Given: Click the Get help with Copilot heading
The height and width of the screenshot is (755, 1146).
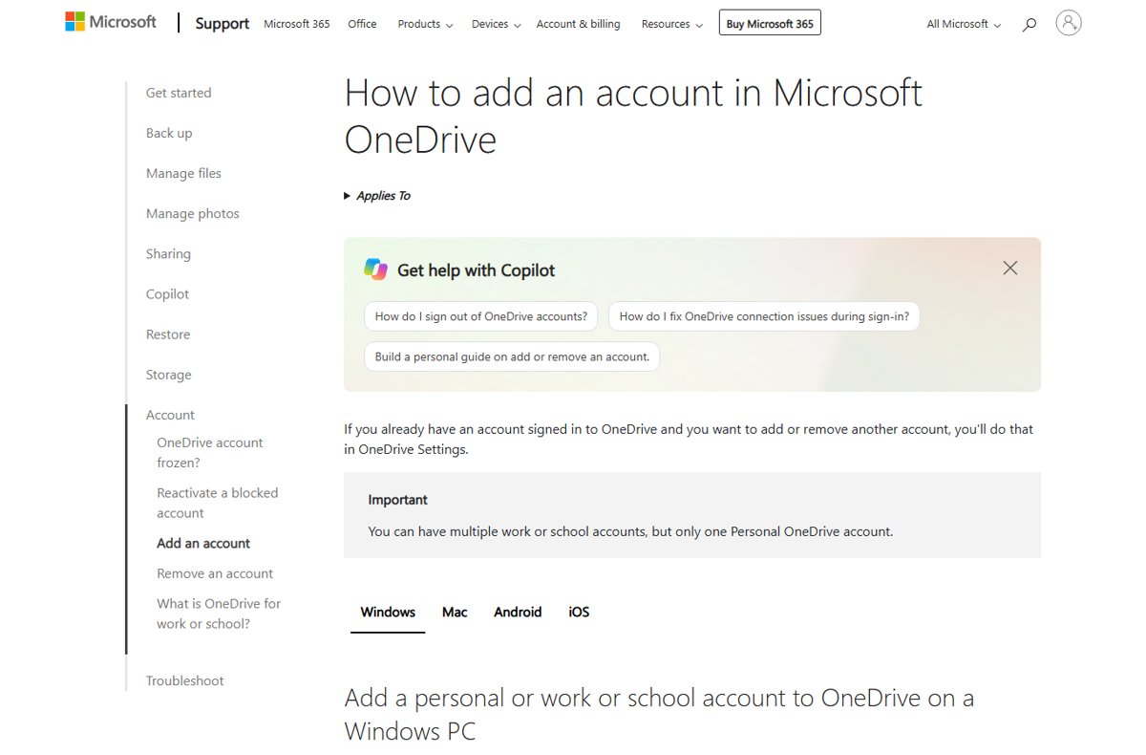Looking at the screenshot, I should [x=476, y=270].
